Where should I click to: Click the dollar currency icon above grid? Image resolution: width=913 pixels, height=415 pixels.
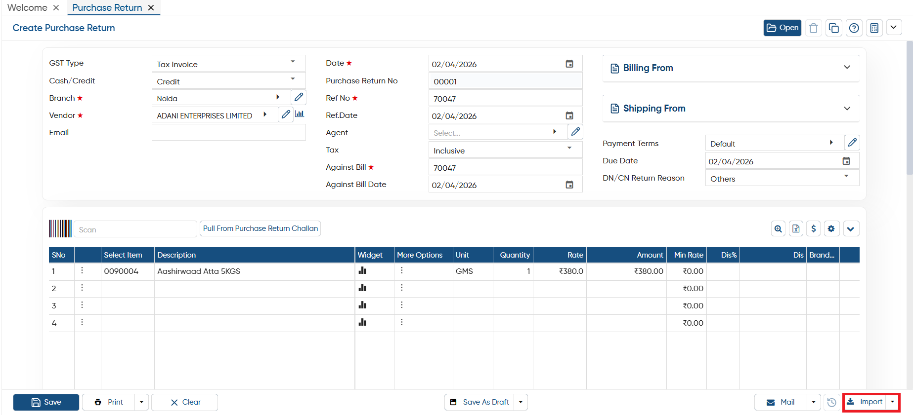(x=814, y=228)
